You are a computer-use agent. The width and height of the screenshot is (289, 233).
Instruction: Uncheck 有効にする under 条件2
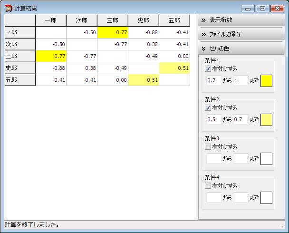pyautogui.click(x=208, y=108)
